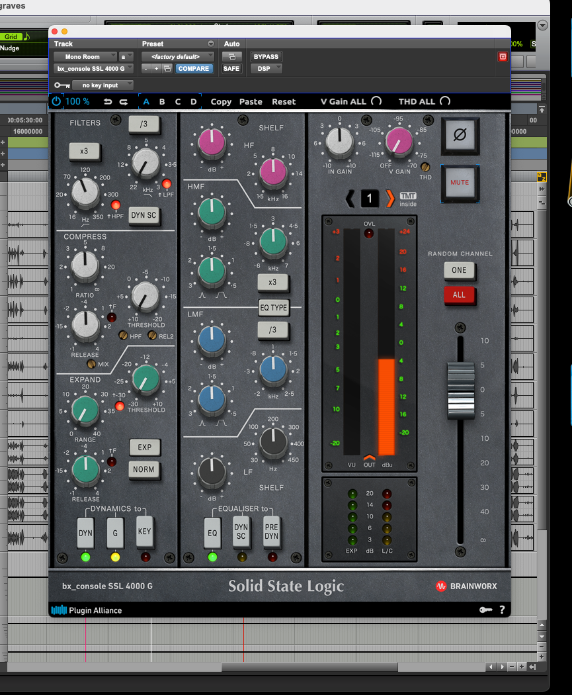Toggle the filters /3 button
572x695 pixels.
(144, 124)
